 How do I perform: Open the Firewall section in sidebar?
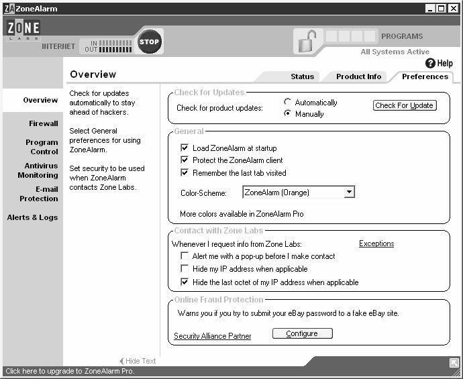click(x=44, y=123)
